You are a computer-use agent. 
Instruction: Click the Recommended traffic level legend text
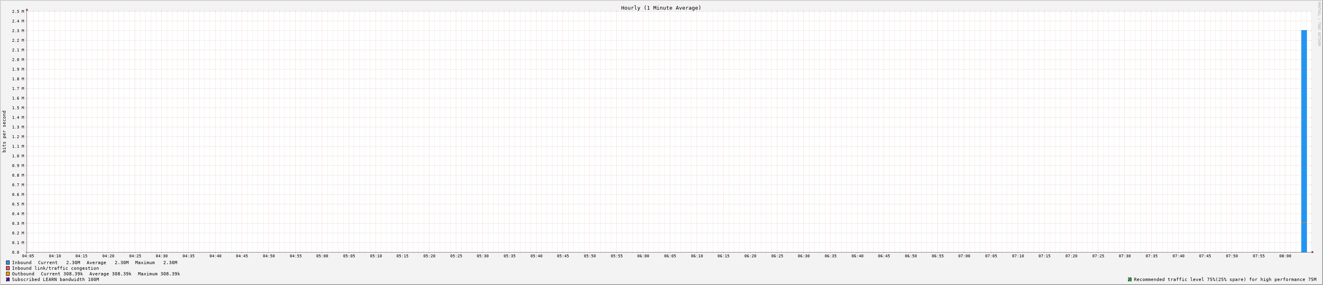(1225, 279)
